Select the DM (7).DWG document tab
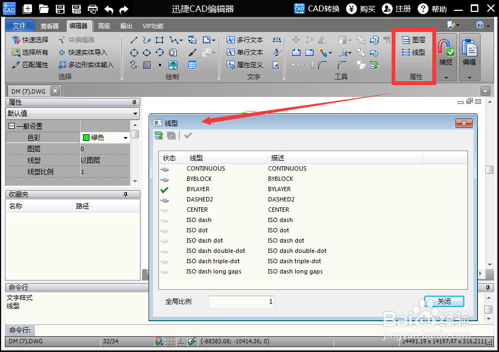The height and width of the screenshot is (352, 499). 28,92
